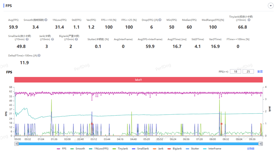Toggle the InterFrame legend entry

click(x=212, y=149)
